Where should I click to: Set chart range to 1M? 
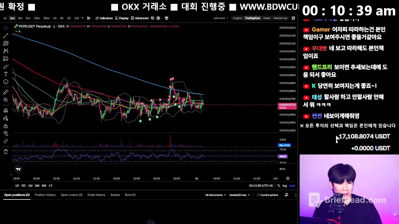point(30,186)
